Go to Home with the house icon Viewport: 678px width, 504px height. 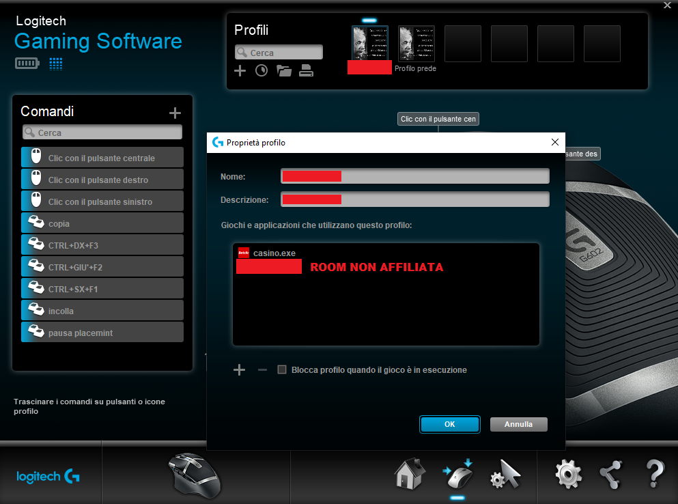click(410, 474)
